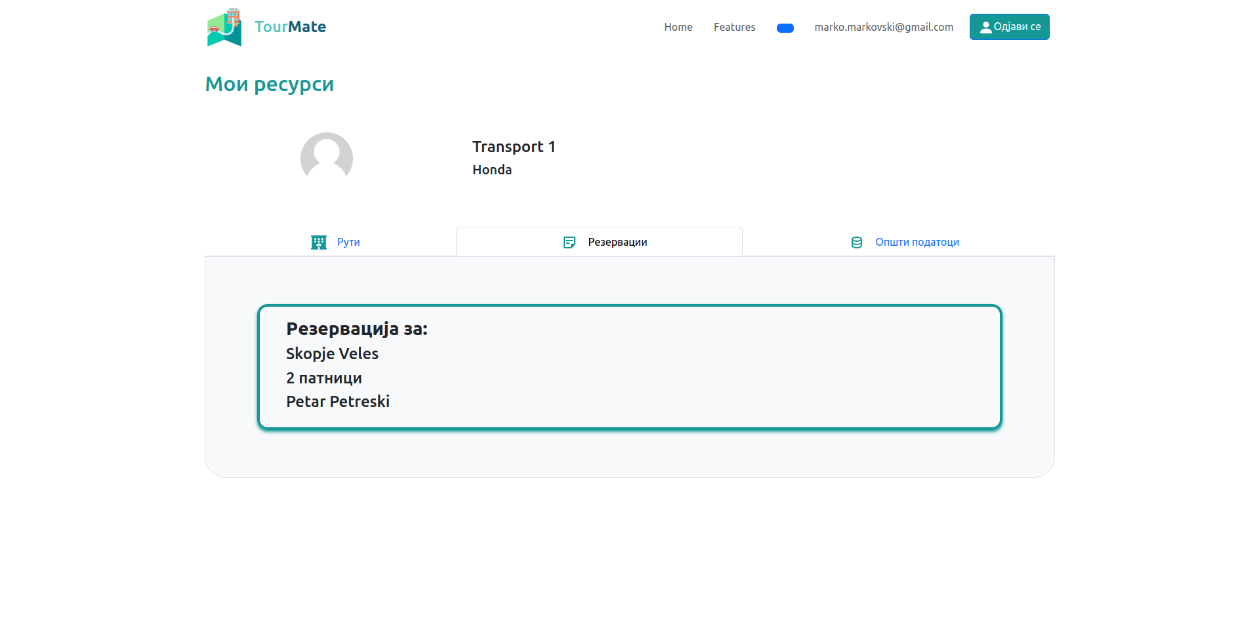Click the building icon beside Рути

pos(319,242)
